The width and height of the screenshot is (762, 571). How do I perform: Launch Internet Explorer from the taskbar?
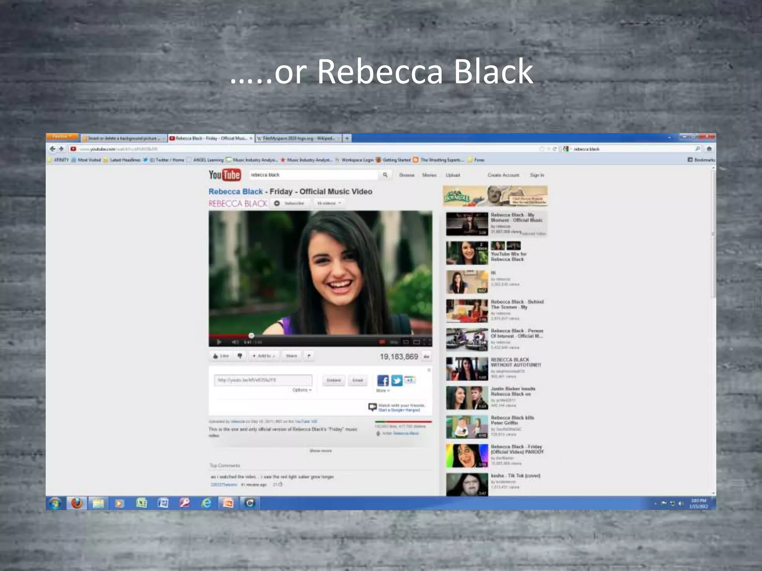[206, 503]
